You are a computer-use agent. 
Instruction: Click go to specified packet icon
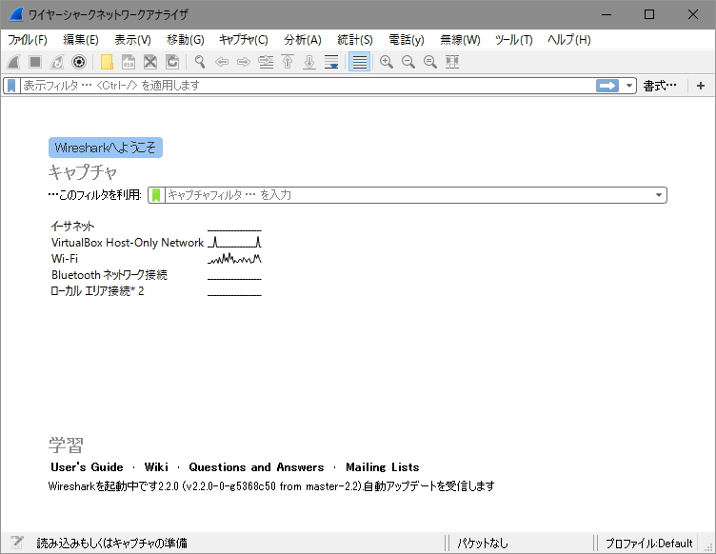click(266, 62)
